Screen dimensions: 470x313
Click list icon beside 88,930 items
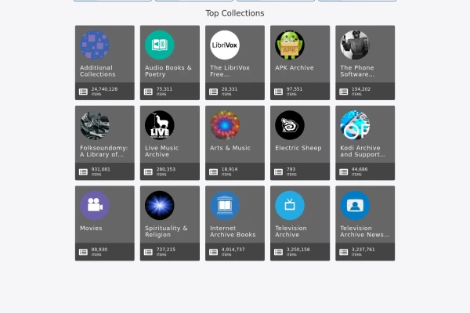83,252
